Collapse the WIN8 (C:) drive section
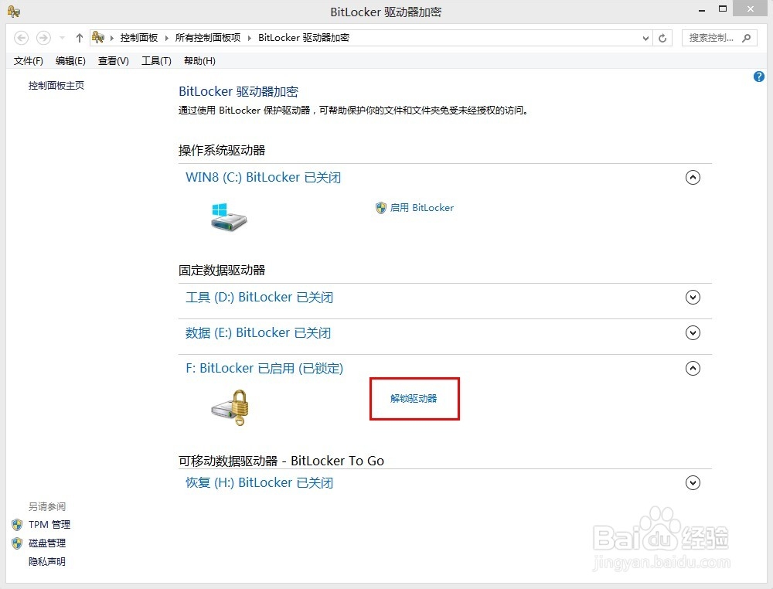The image size is (773, 589). [693, 178]
